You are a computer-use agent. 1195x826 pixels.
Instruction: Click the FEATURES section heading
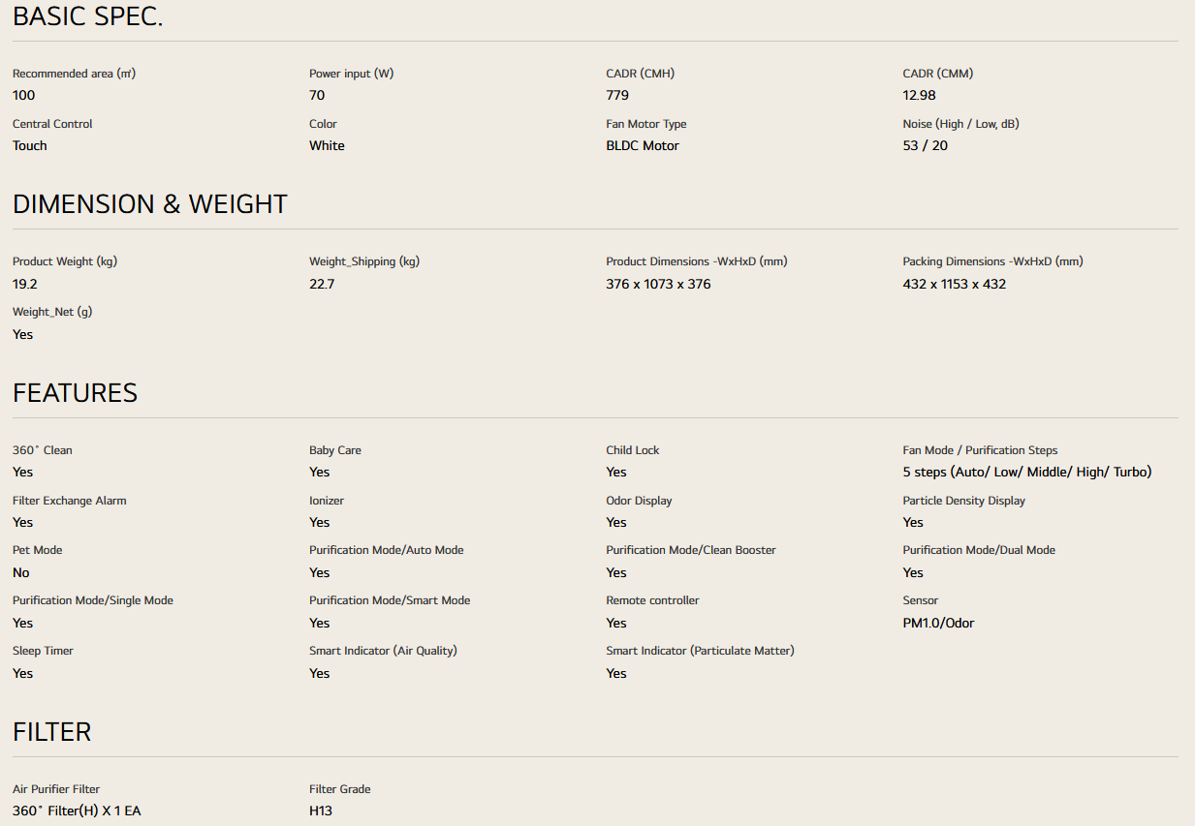point(75,393)
